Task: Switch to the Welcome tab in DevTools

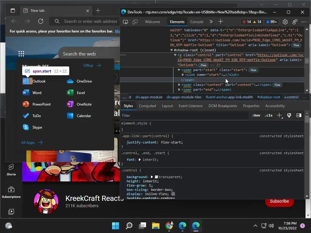Action: pos(152,22)
